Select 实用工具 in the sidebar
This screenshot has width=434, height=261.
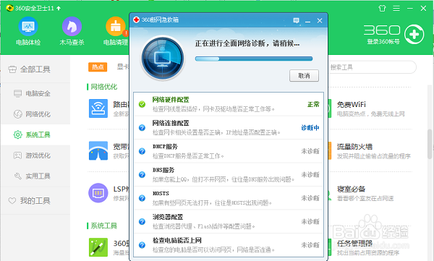35,176
